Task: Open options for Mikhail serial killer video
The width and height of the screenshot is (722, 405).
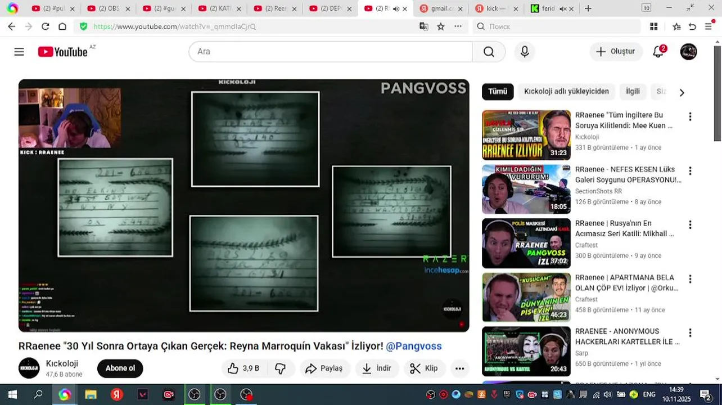Action: click(x=690, y=224)
